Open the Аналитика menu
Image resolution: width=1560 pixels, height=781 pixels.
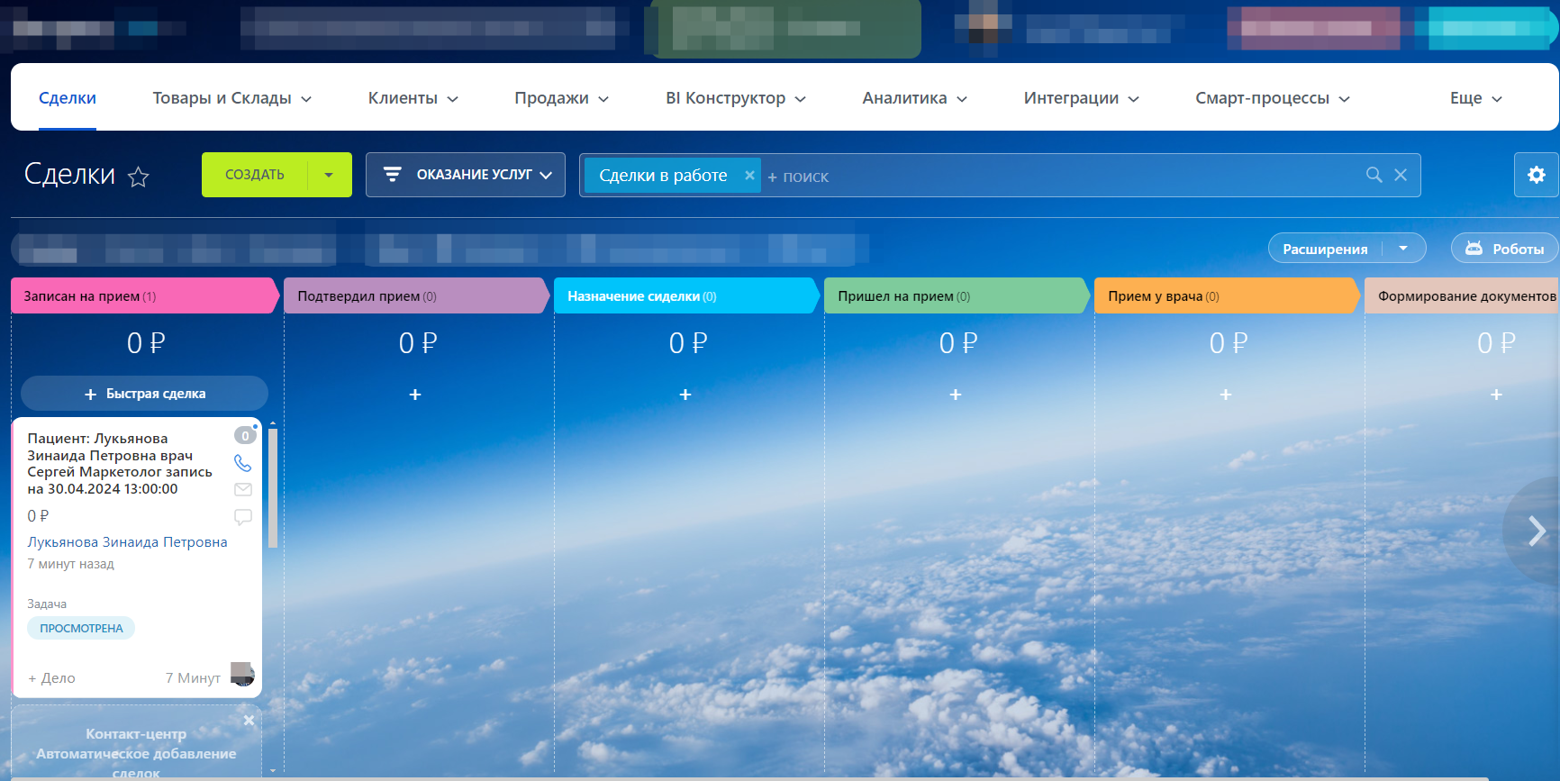click(x=914, y=98)
